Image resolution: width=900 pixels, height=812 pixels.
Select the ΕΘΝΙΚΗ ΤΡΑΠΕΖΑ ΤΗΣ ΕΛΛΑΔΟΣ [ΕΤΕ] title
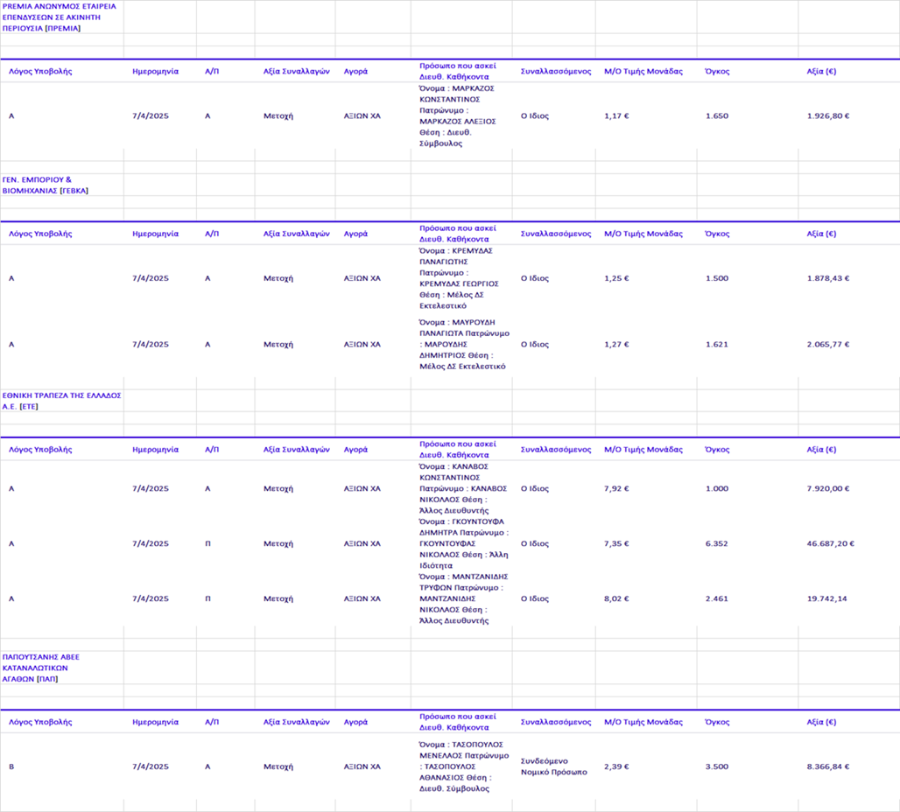61,401
